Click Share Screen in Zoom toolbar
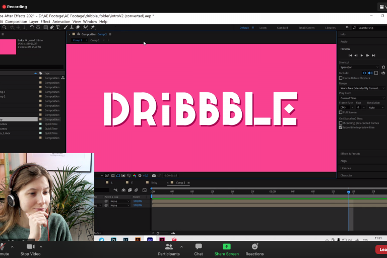The width and height of the screenshot is (387, 258). [x=226, y=249]
